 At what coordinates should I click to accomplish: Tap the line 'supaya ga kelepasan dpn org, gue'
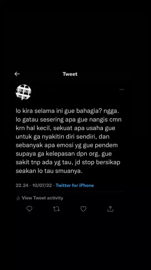pyautogui.click(x=64, y=154)
